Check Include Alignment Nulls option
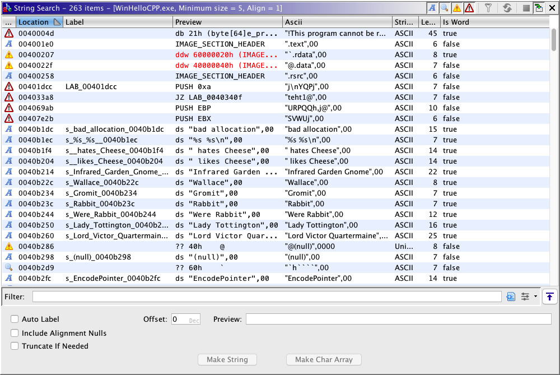Image resolution: width=560 pixels, height=375 pixels. pos(15,333)
